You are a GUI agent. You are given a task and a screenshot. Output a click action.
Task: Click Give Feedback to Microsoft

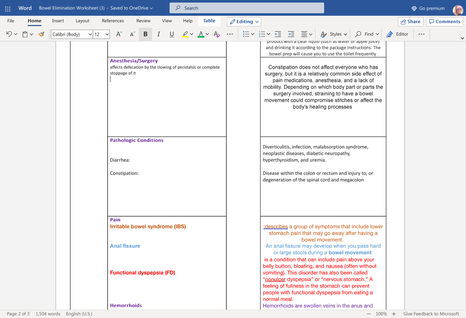pyautogui.click(x=431, y=313)
